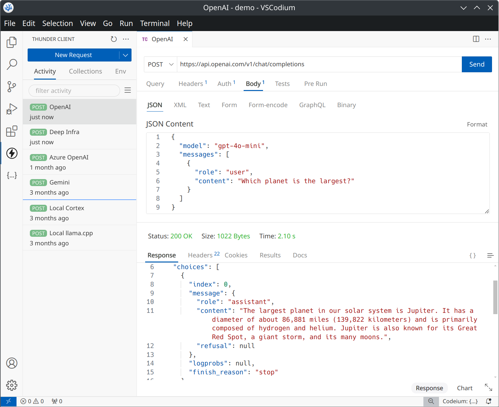Open the Help menu
The width and height of the screenshot is (499, 407).
(x=185, y=23)
